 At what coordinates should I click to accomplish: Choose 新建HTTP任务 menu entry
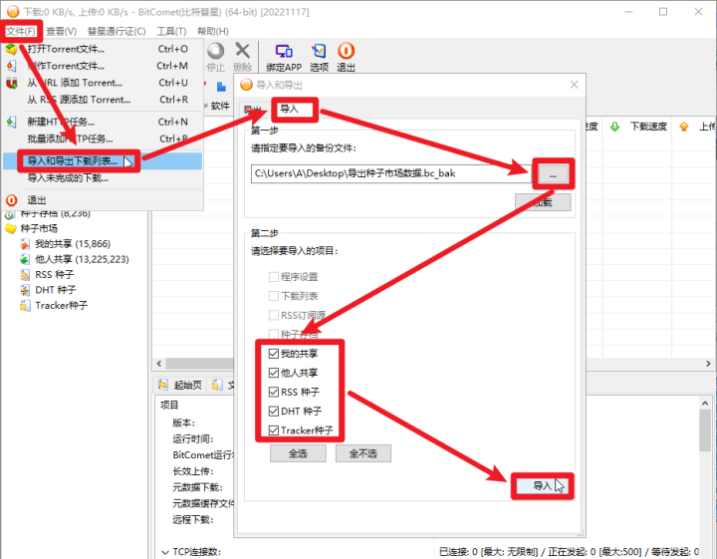(103, 122)
